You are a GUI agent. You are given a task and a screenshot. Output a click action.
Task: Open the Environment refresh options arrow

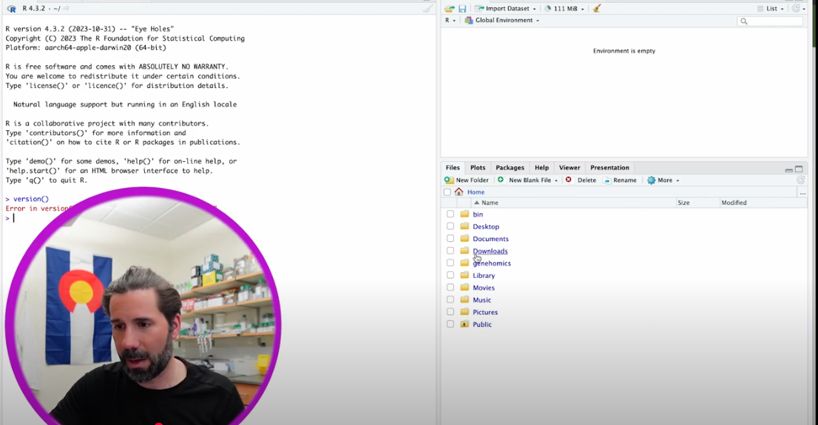click(x=804, y=9)
